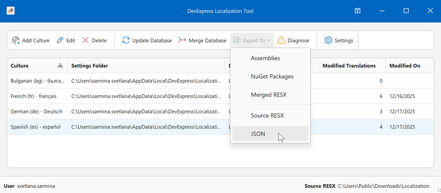
Task: Click the Settings gear icon
Action: tap(328, 40)
